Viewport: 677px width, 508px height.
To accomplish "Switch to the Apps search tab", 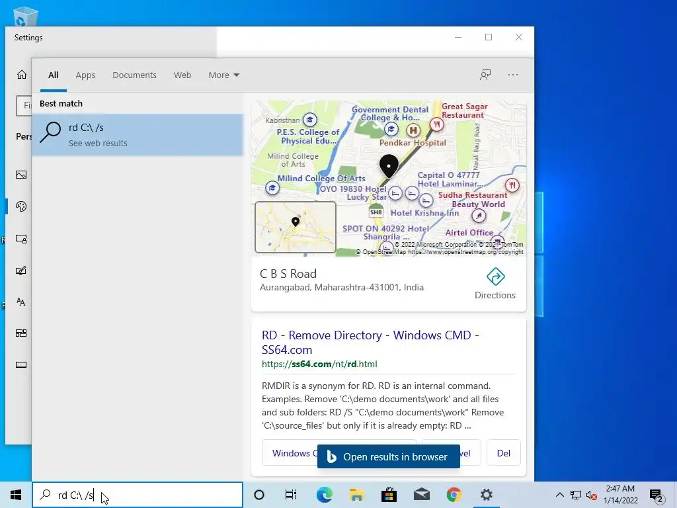I will pos(85,75).
